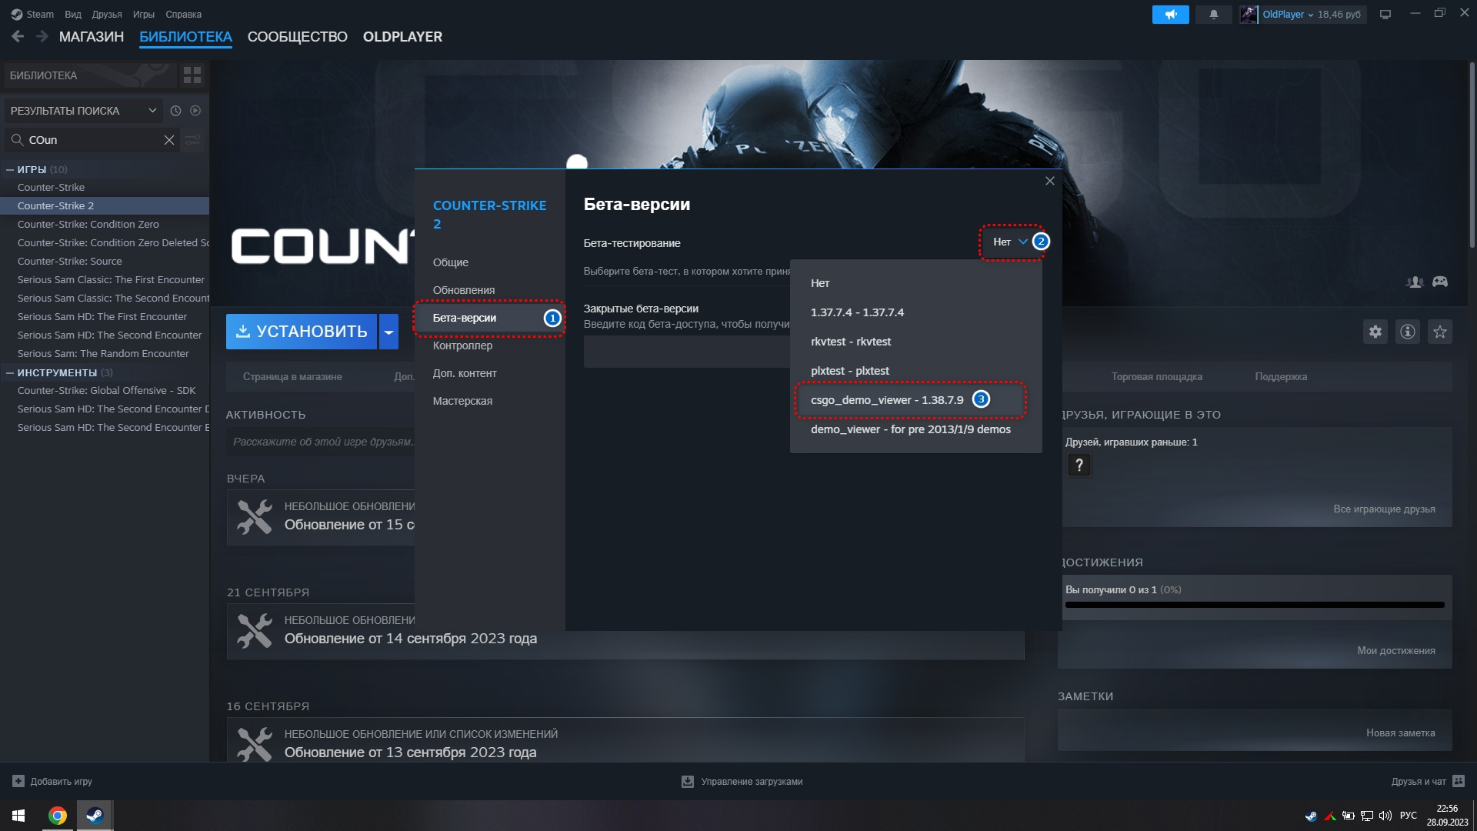Viewport: 1477px width, 831px height.
Task: Collapse the ИНСТРУМЕНТЫ category
Action: tap(10, 372)
